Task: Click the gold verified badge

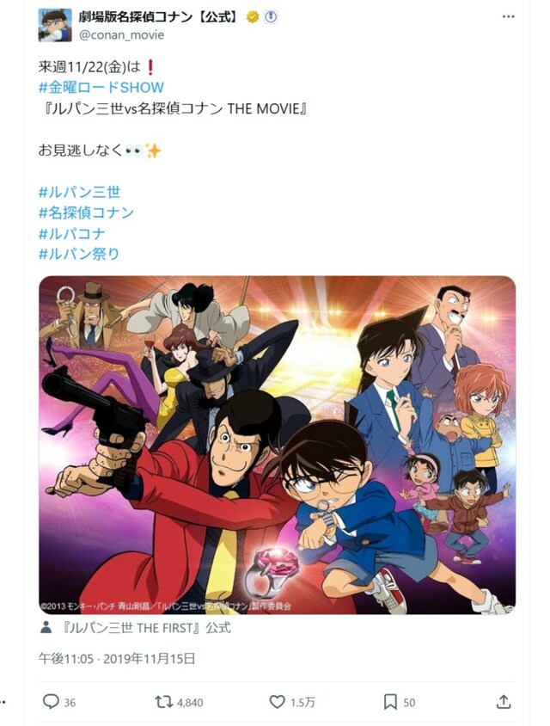Action: [x=252, y=17]
